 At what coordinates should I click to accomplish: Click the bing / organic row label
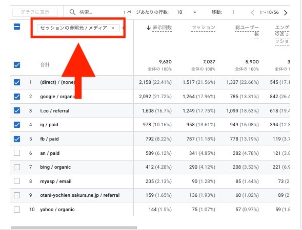pyautogui.click(x=55, y=167)
